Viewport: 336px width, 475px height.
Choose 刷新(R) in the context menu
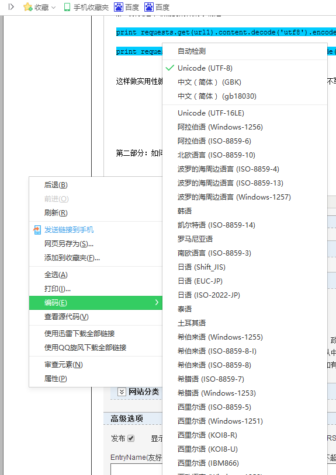pyautogui.click(x=96, y=212)
